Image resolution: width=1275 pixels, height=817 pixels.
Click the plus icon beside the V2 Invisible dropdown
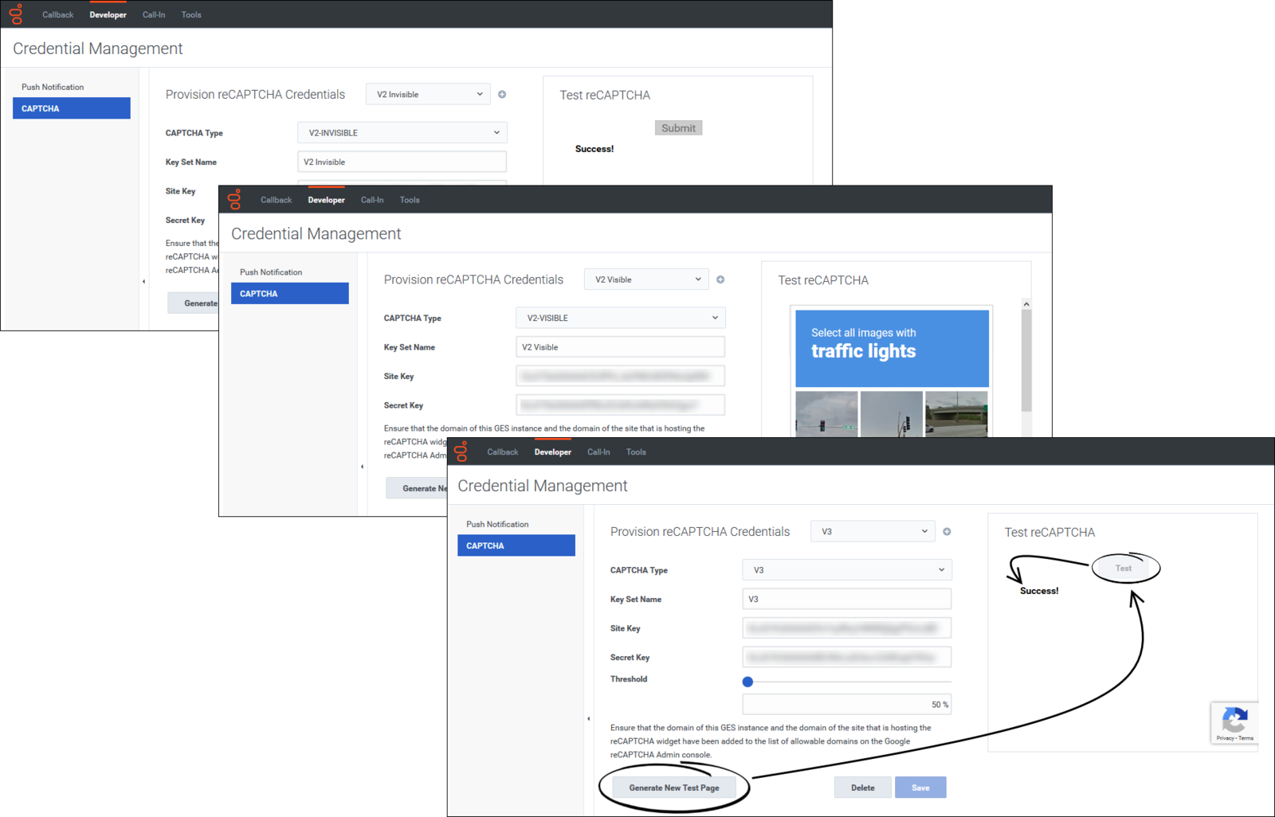pyautogui.click(x=502, y=94)
